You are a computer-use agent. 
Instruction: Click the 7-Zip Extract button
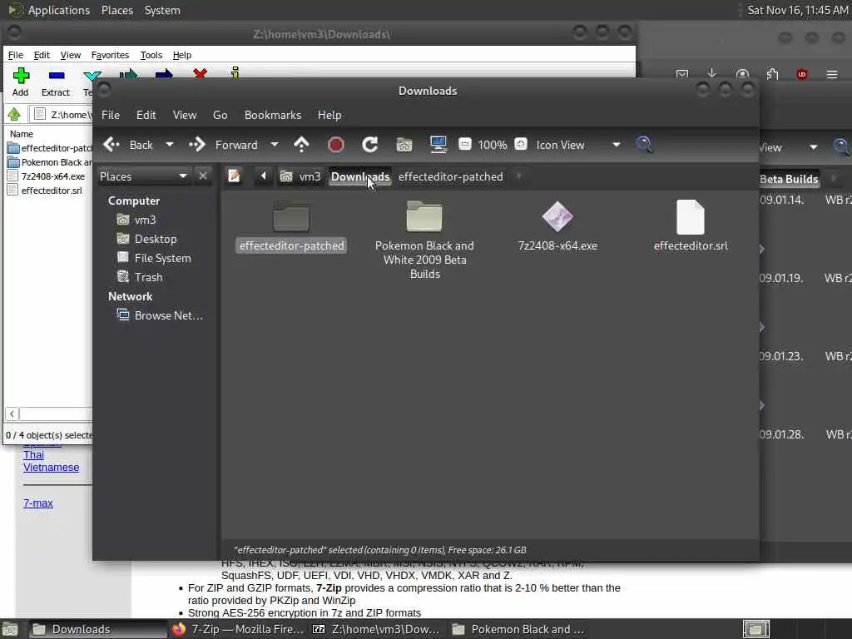point(56,82)
